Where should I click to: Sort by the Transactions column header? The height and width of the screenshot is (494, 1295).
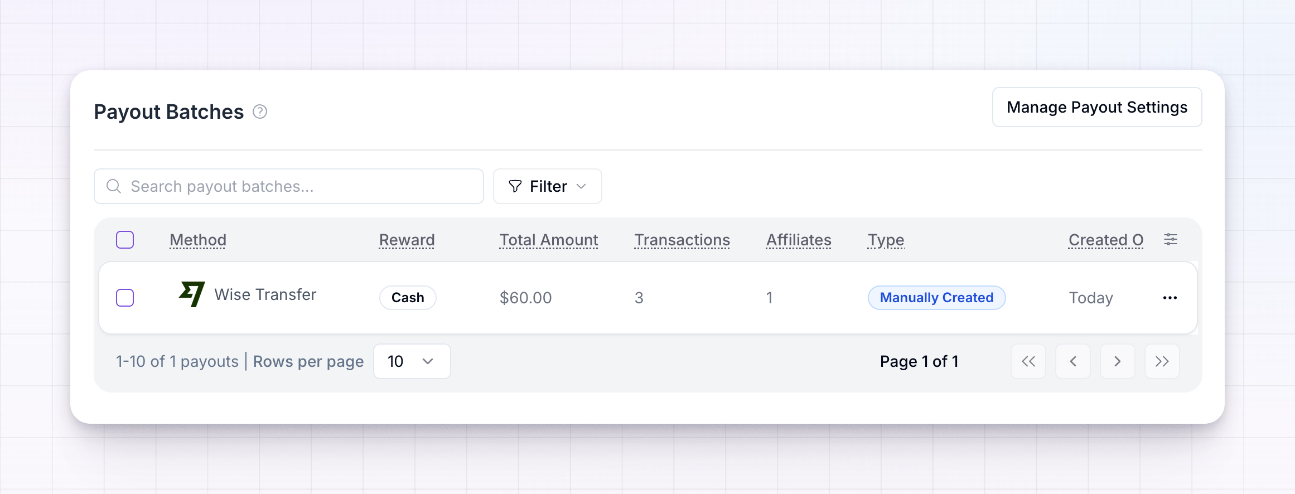click(682, 240)
